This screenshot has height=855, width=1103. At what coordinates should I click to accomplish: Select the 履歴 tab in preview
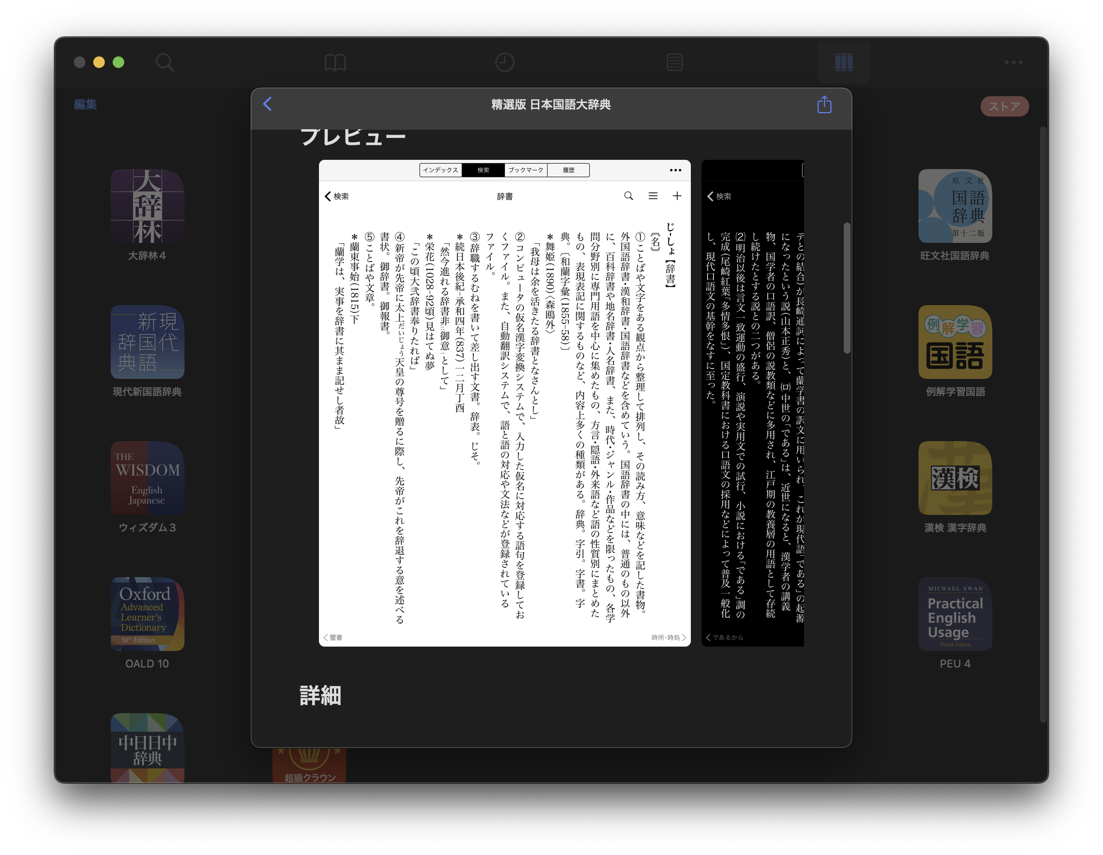pos(568,171)
